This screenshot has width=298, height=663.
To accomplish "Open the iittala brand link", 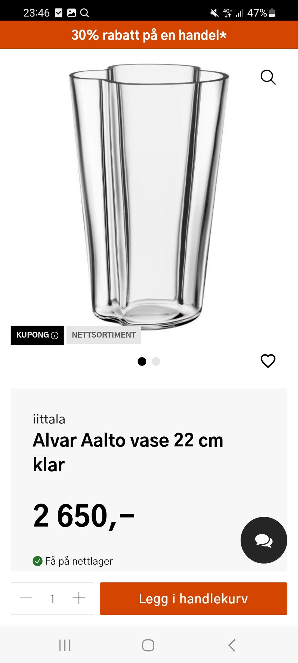I will (49, 419).
